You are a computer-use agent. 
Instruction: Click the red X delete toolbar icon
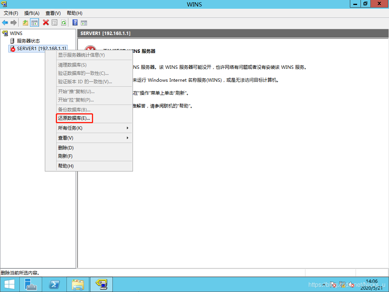(46, 22)
